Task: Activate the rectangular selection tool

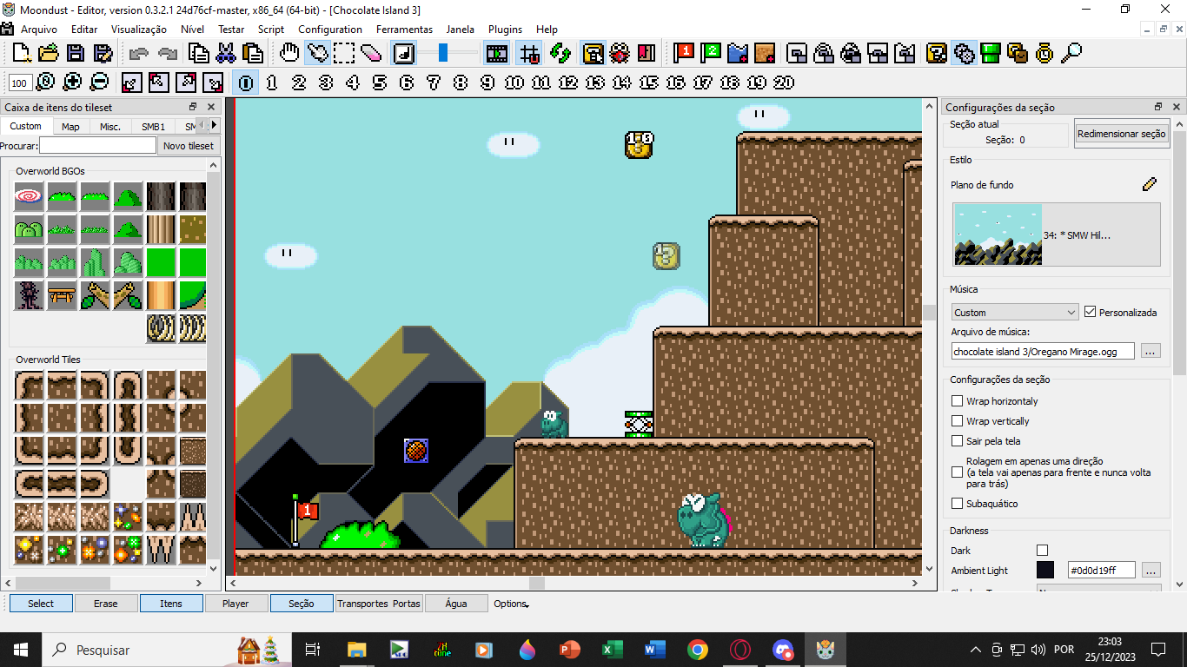Action: 344,53
